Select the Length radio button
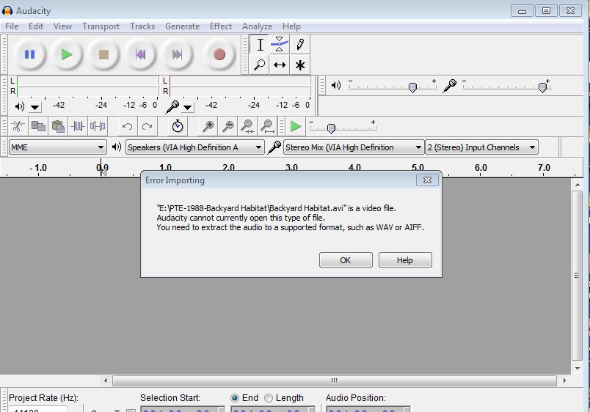The height and width of the screenshot is (412, 590). pos(269,398)
